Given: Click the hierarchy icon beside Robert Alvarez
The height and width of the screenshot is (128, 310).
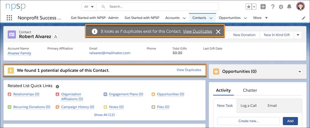Looking at the screenshot, I should (56, 36).
